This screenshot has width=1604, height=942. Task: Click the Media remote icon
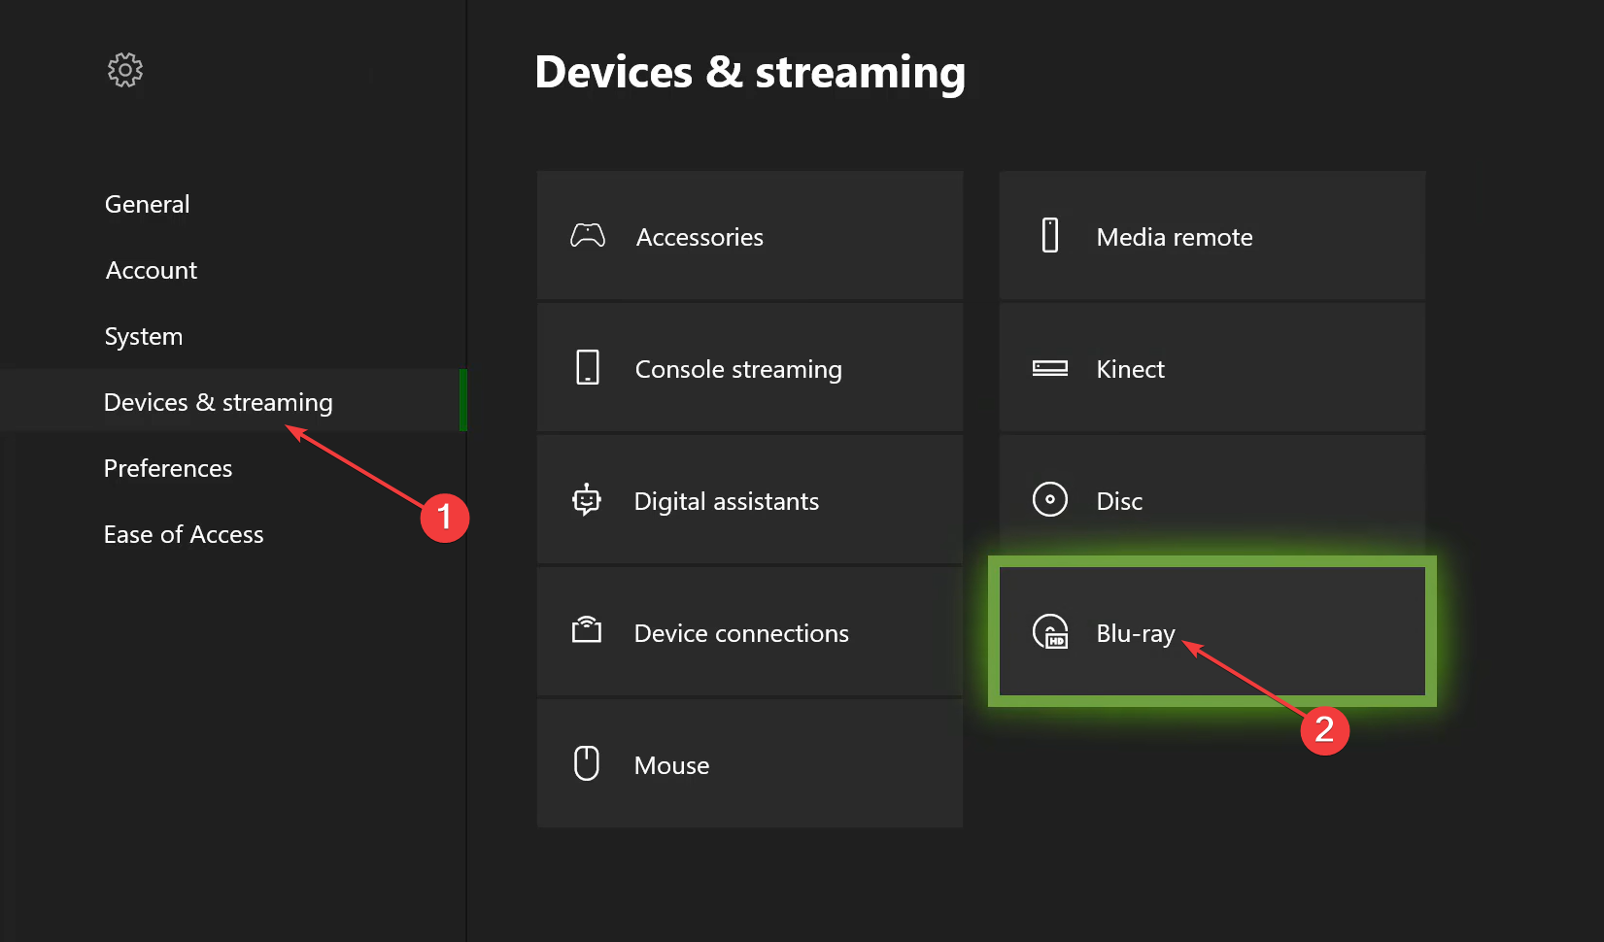[1050, 236]
